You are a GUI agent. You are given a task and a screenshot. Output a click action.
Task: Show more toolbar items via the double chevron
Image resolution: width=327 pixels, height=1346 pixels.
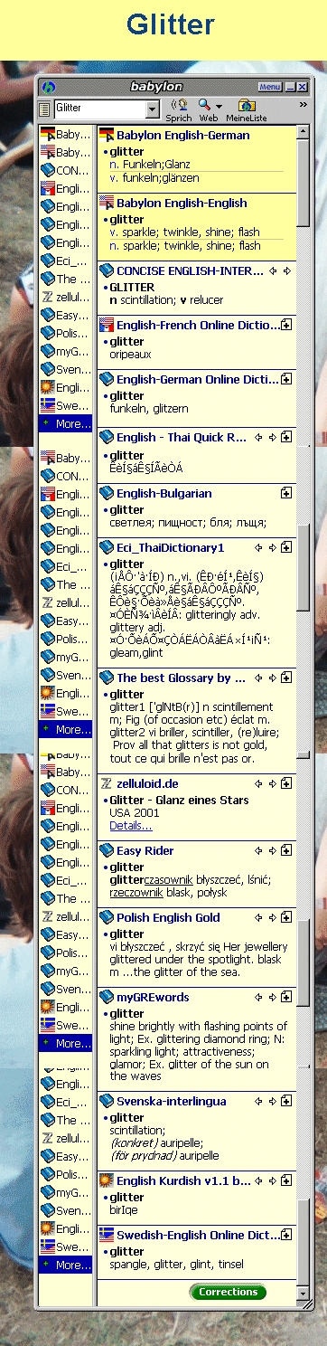[x=303, y=105]
